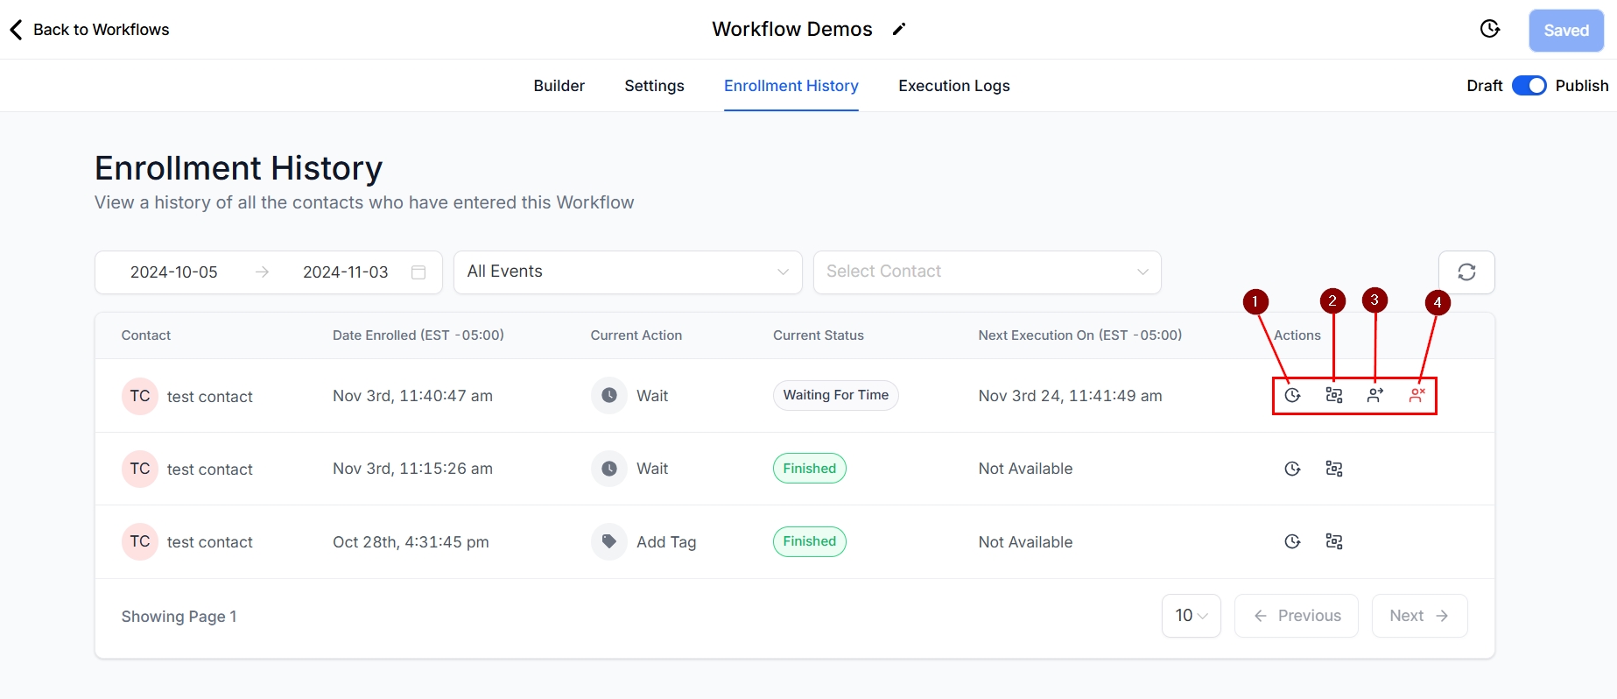Click history icon in the Add Tag row

click(x=1292, y=542)
